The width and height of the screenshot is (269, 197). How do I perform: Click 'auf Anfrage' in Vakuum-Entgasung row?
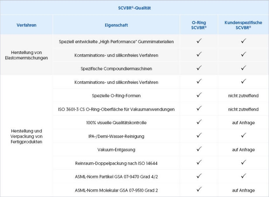243,150
